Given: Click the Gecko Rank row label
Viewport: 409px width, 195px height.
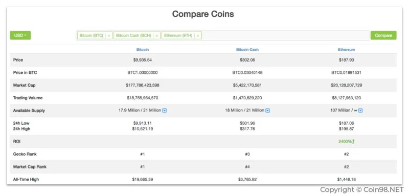Looking at the screenshot, I should point(25,154).
